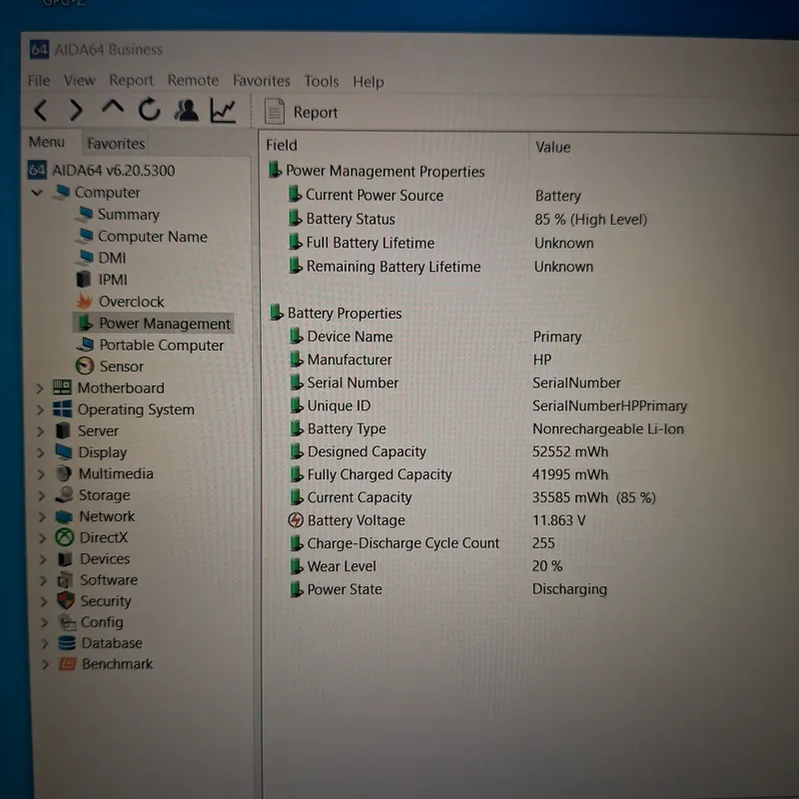799x799 pixels.
Task: Expand the Storage node
Action: click(x=42, y=495)
